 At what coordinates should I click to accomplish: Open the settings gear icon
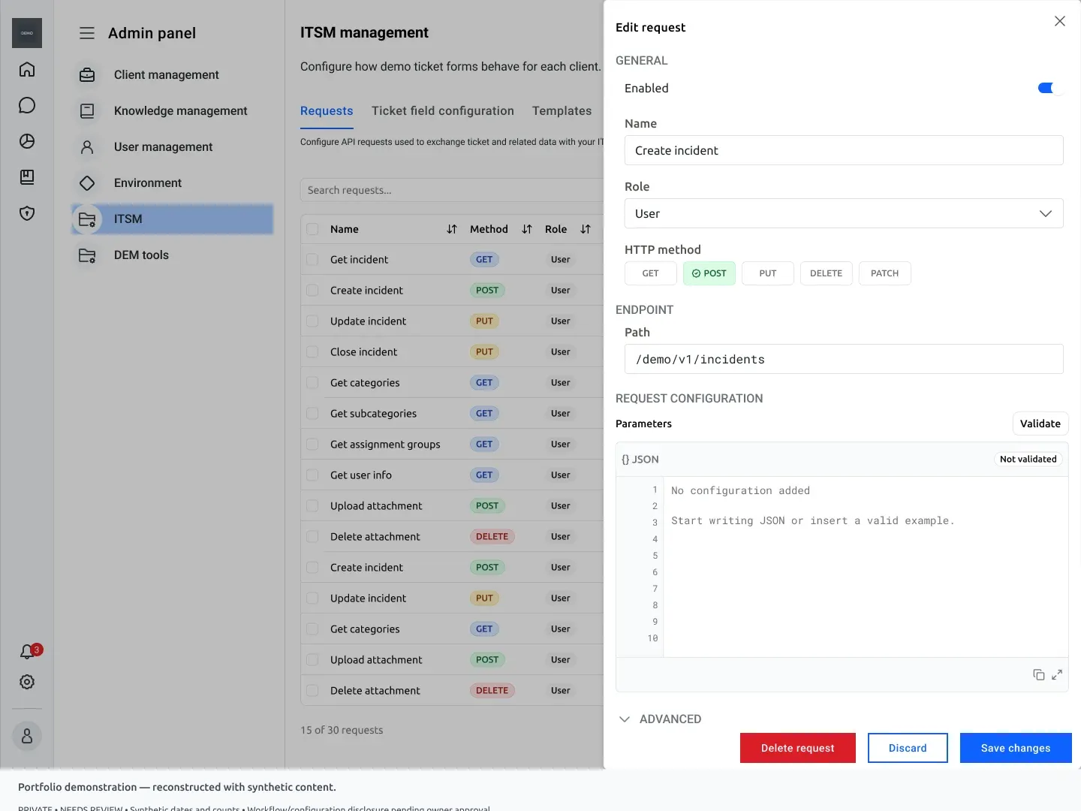tap(27, 682)
